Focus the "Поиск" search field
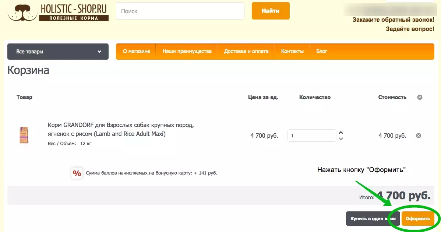Viewport: 441px width, 232px height. tap(180, 11)
